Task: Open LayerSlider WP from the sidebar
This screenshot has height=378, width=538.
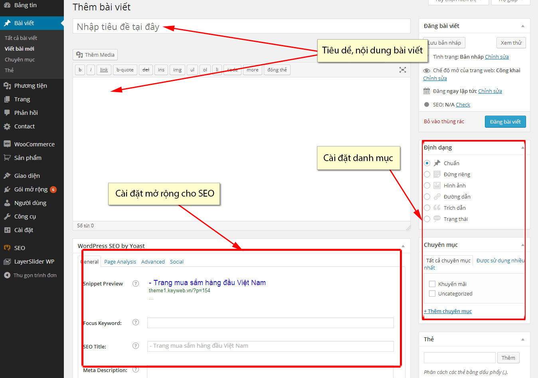Action: click(x=32, y=262)
